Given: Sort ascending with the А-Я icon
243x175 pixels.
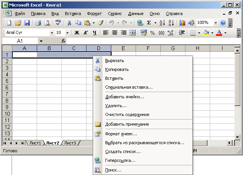Looking at the screenshot, I should [x=162, y=23].
